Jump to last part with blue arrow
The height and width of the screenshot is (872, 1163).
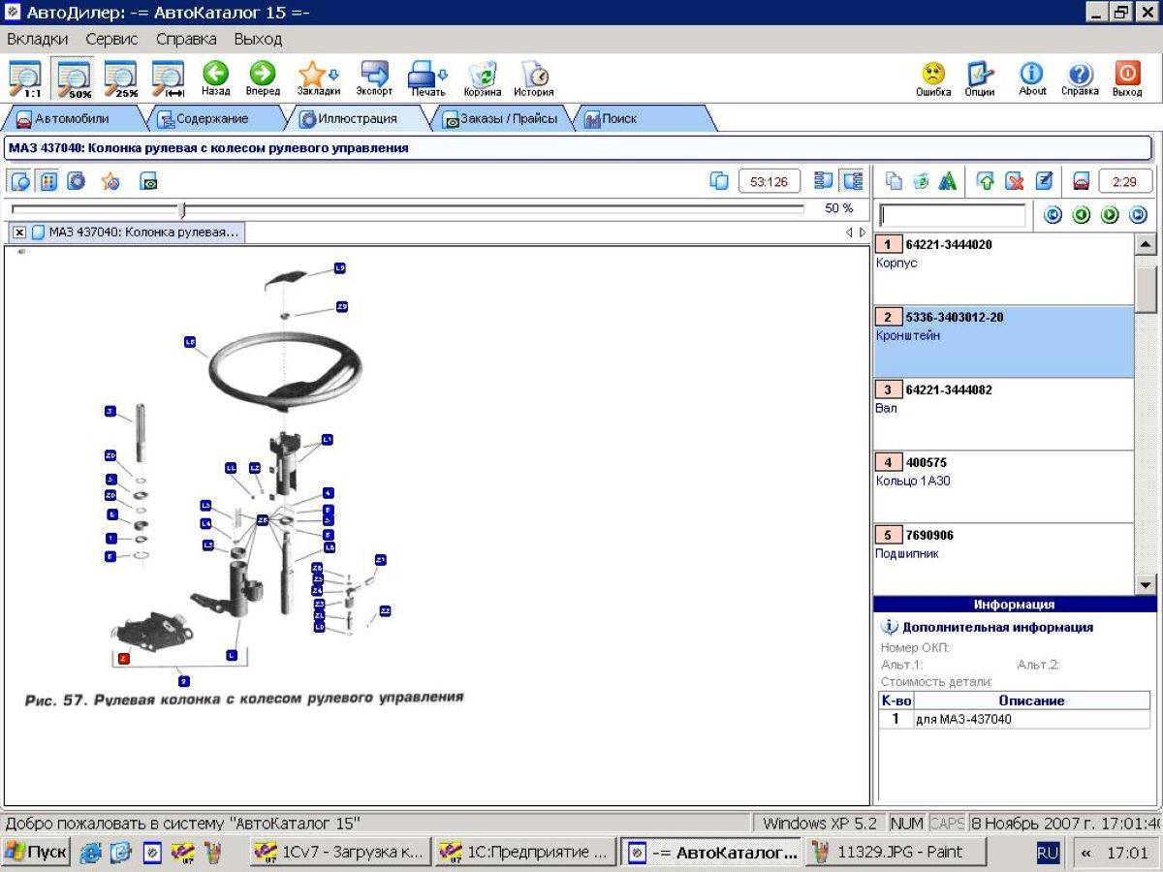coord(1138,215)
